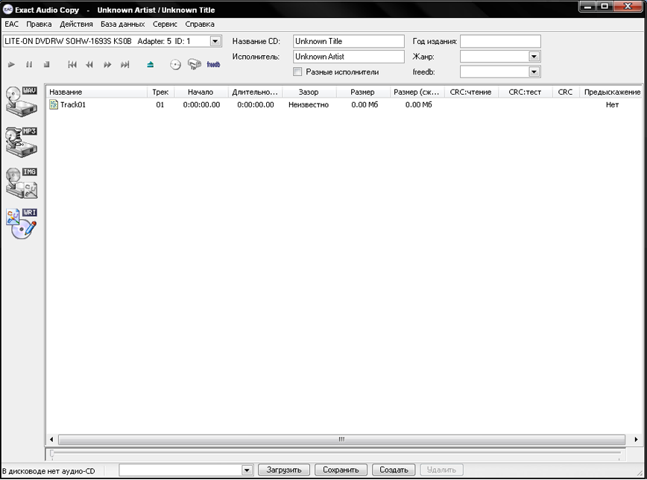
Task: Click the Создать button
Action: tap(394, 470)
